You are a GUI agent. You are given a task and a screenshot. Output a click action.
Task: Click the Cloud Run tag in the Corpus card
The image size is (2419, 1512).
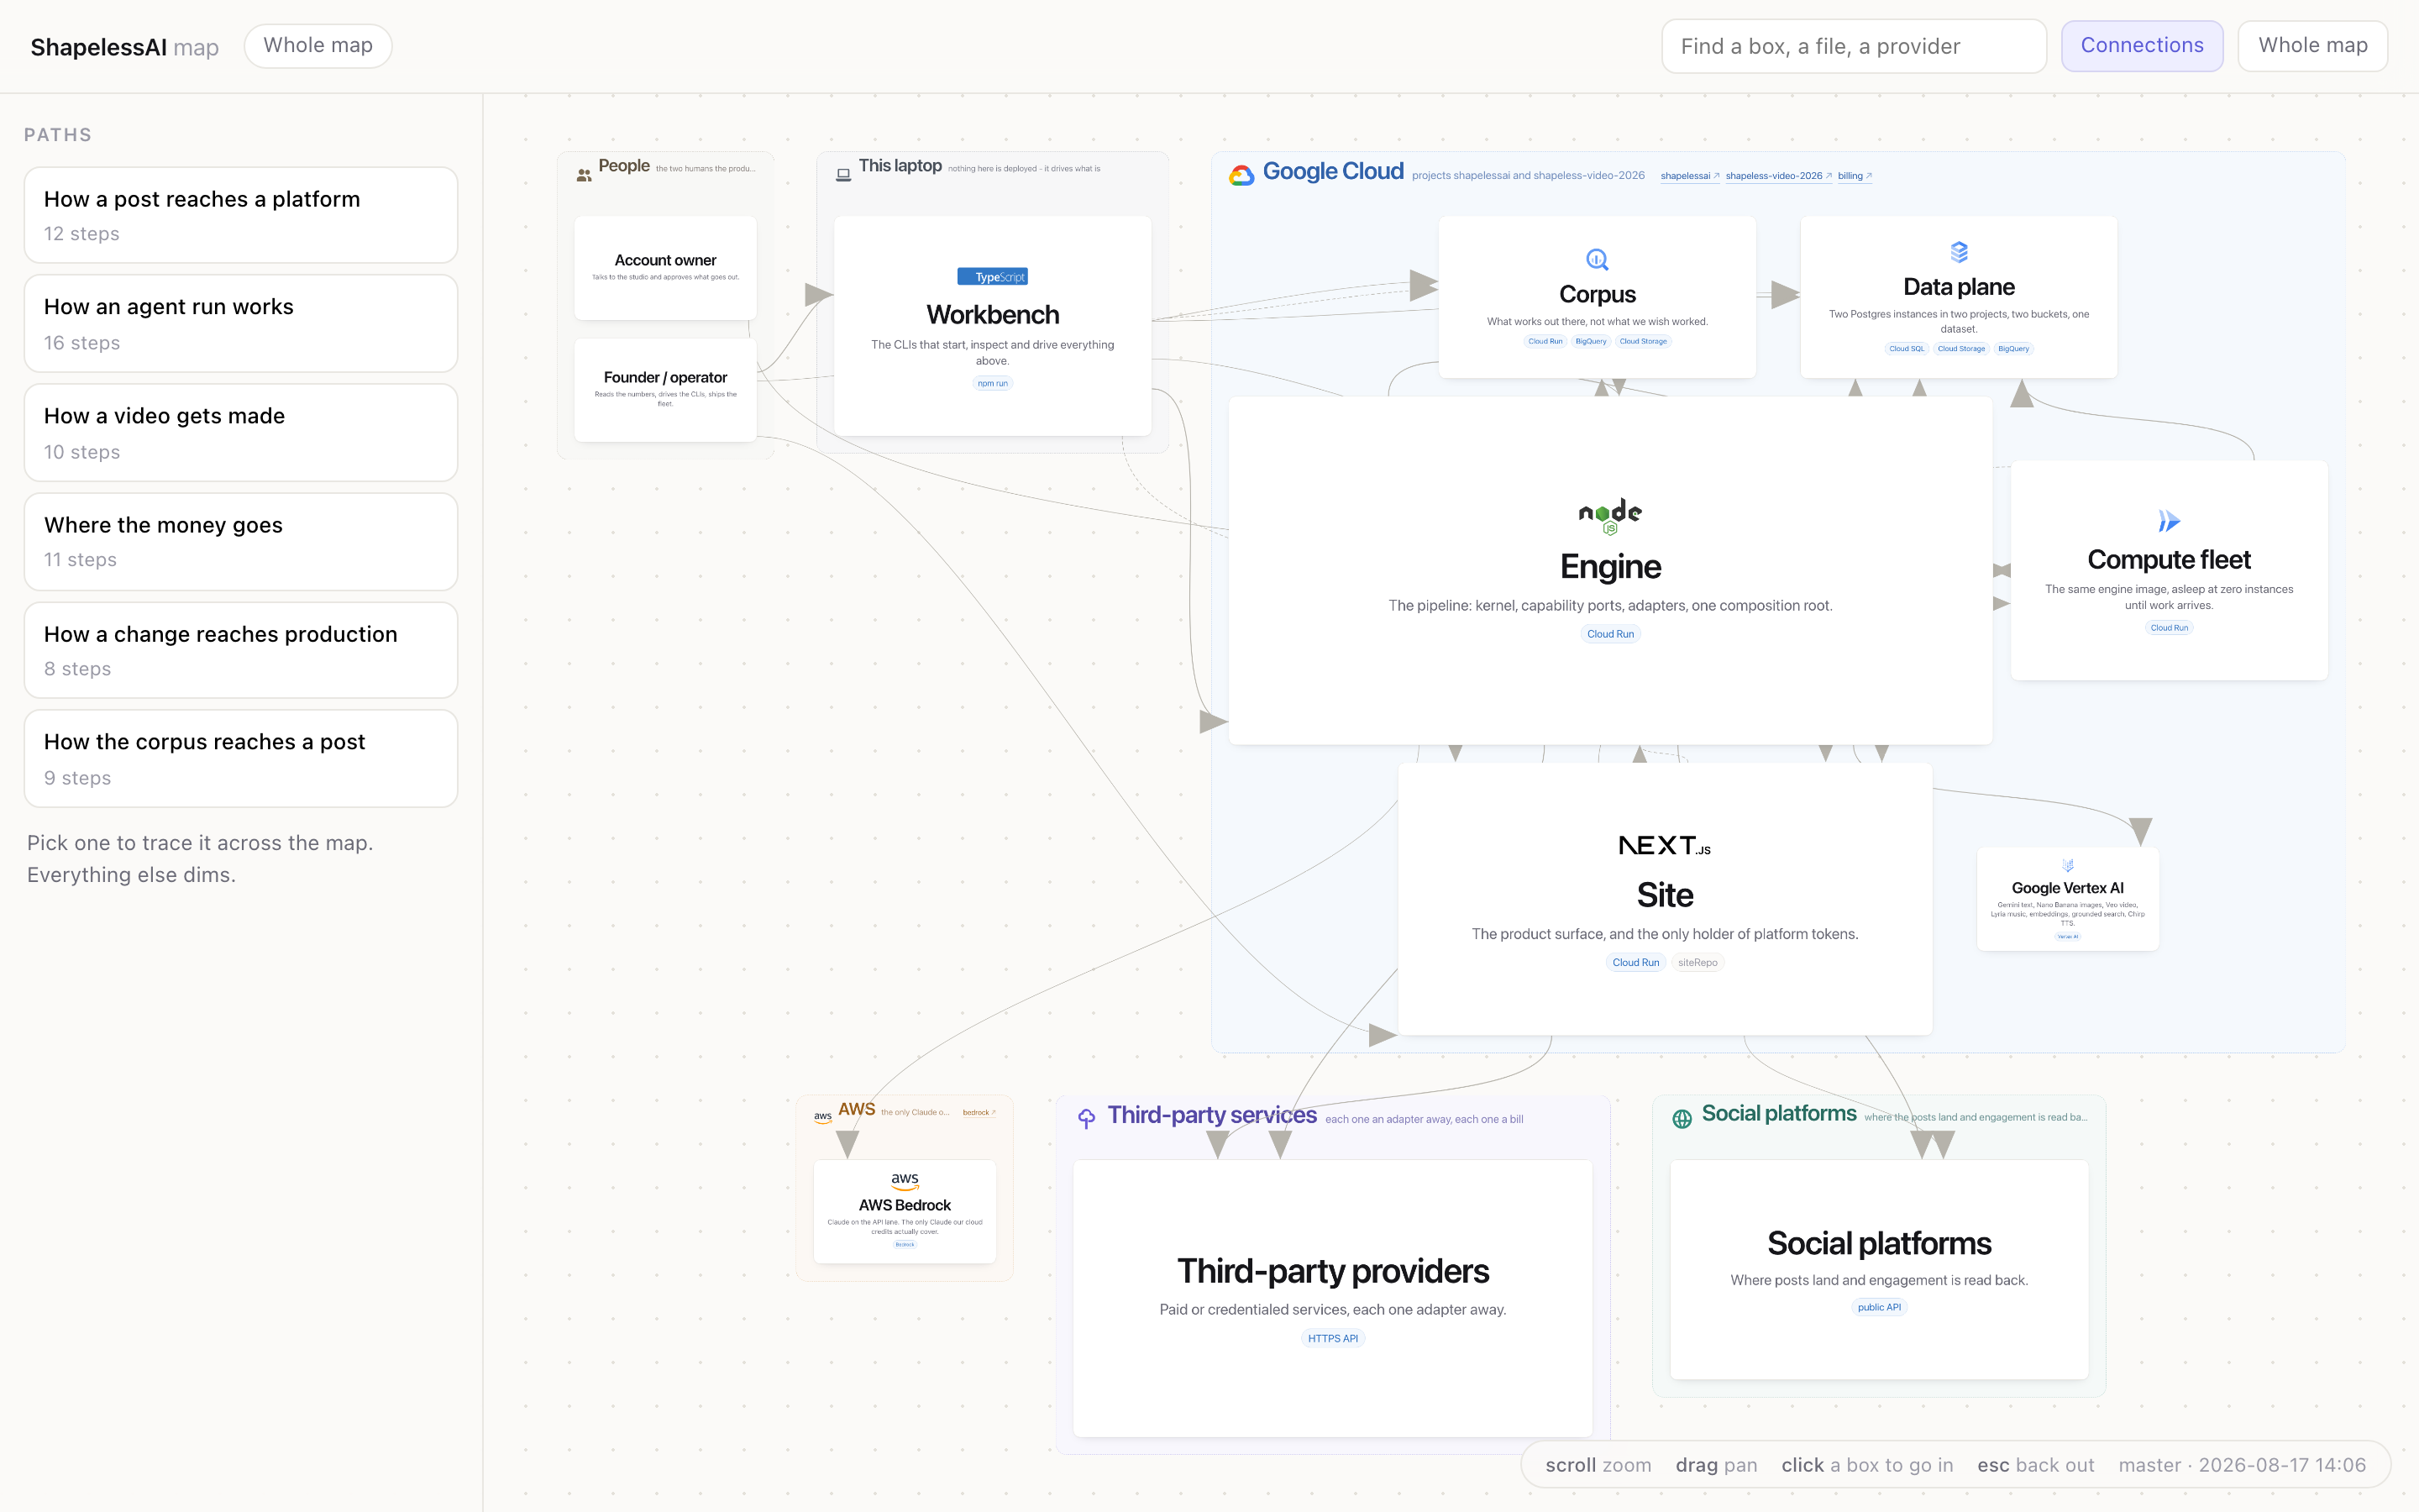point(1545,341)
